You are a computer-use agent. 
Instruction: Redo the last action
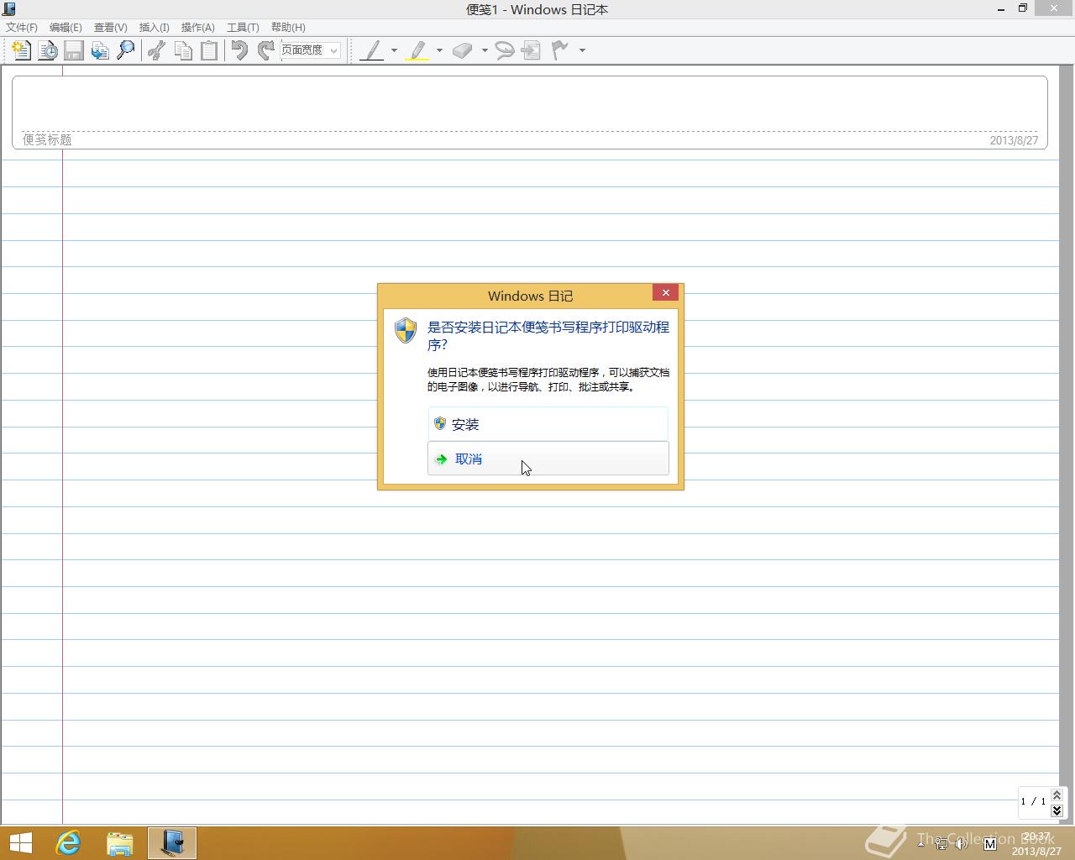point(265,50)
